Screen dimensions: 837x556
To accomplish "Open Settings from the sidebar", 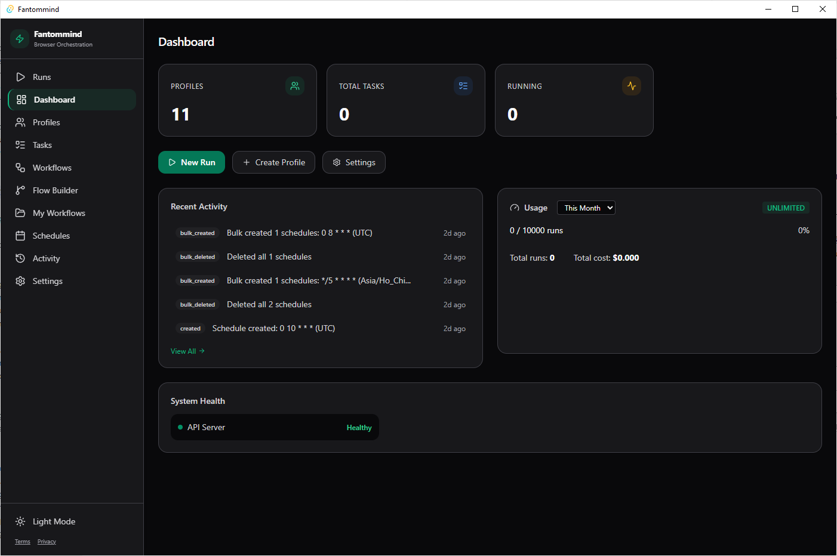I will (72, 281).
